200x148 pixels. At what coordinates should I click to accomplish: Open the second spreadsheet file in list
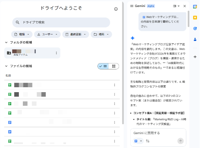pyautogui.click(x=62, y=94)
